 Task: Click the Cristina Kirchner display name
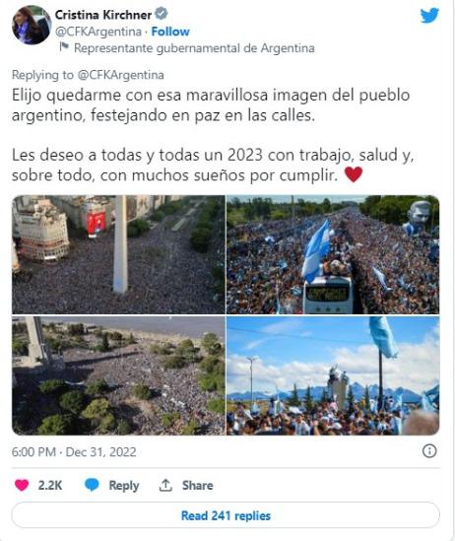click(x=103, y=15)
